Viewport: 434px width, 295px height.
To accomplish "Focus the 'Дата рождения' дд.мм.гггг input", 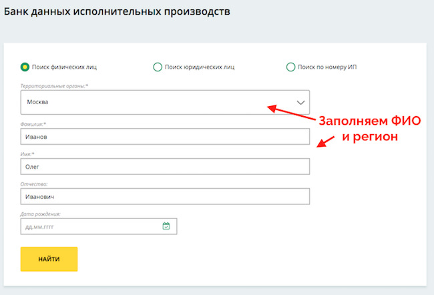I will click(x=99, y=226).
